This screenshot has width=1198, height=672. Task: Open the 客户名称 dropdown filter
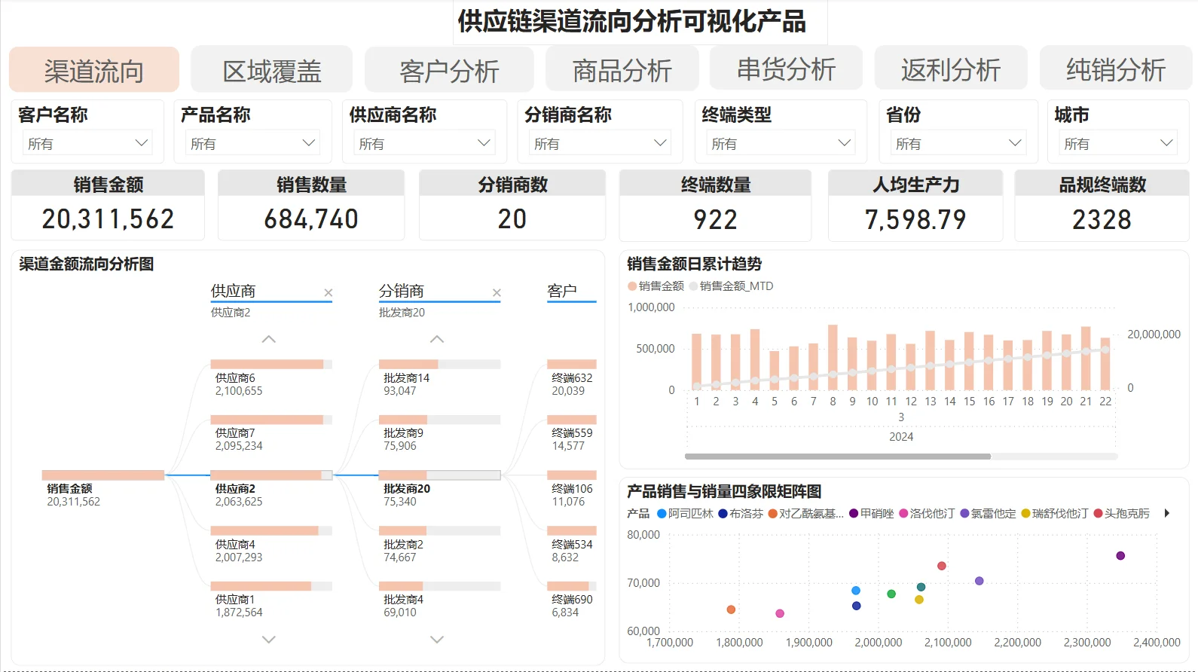click(x=87, y=143)
